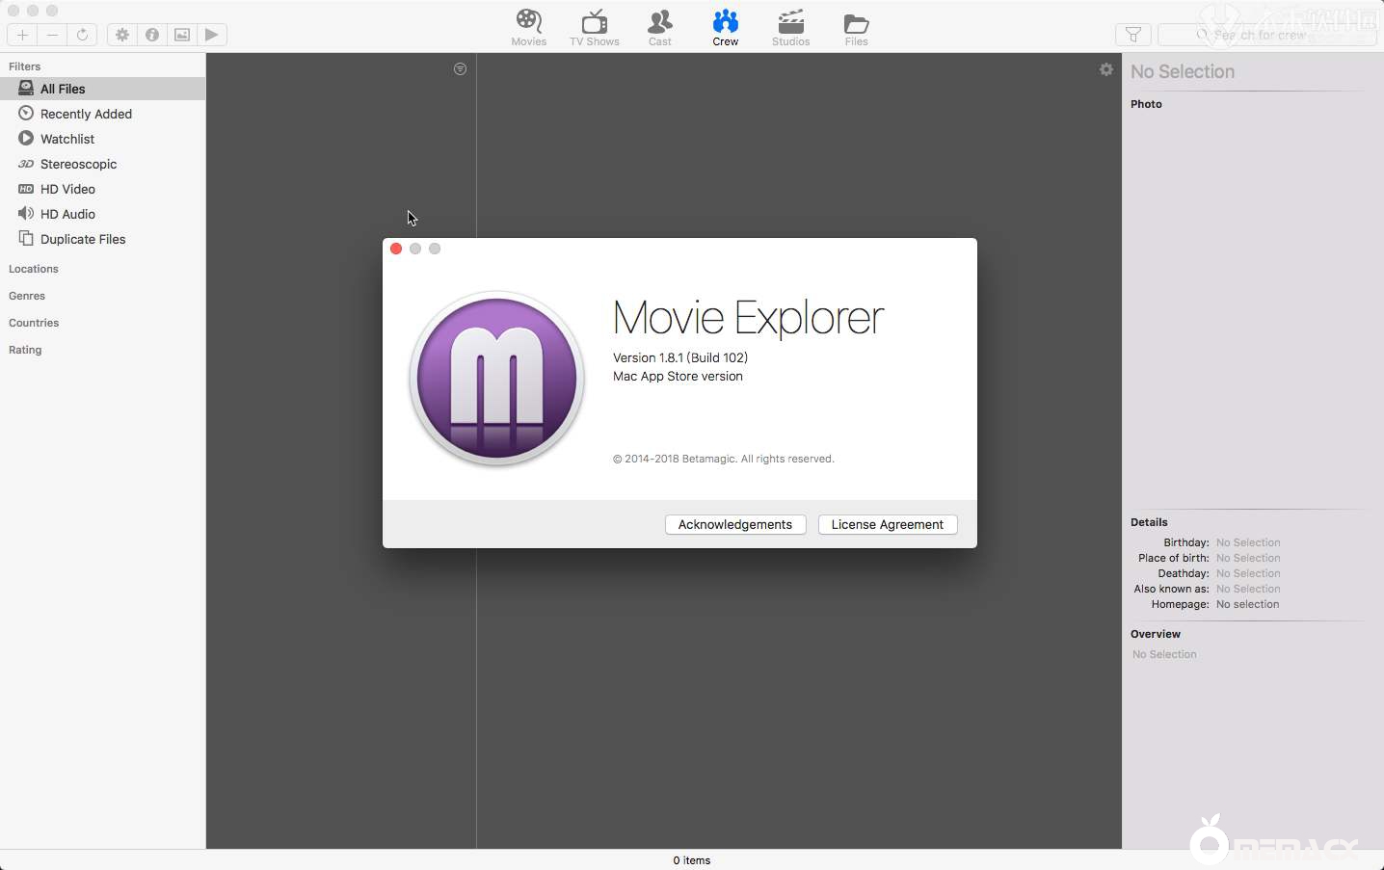Switch to the TV Shows tab
The height and width of the screenshot is (870, 1384).
tap(594, 28)
